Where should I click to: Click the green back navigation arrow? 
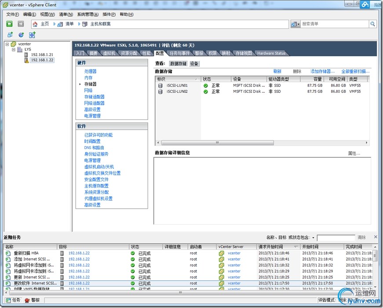pyautogui.click(x=9, y=24)
